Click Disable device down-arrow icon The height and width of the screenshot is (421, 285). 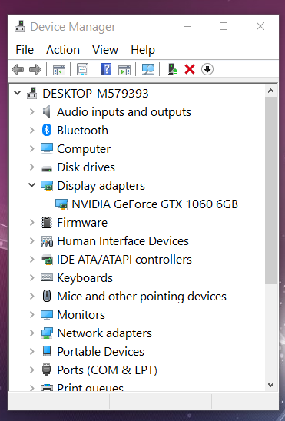click(207, 69)
